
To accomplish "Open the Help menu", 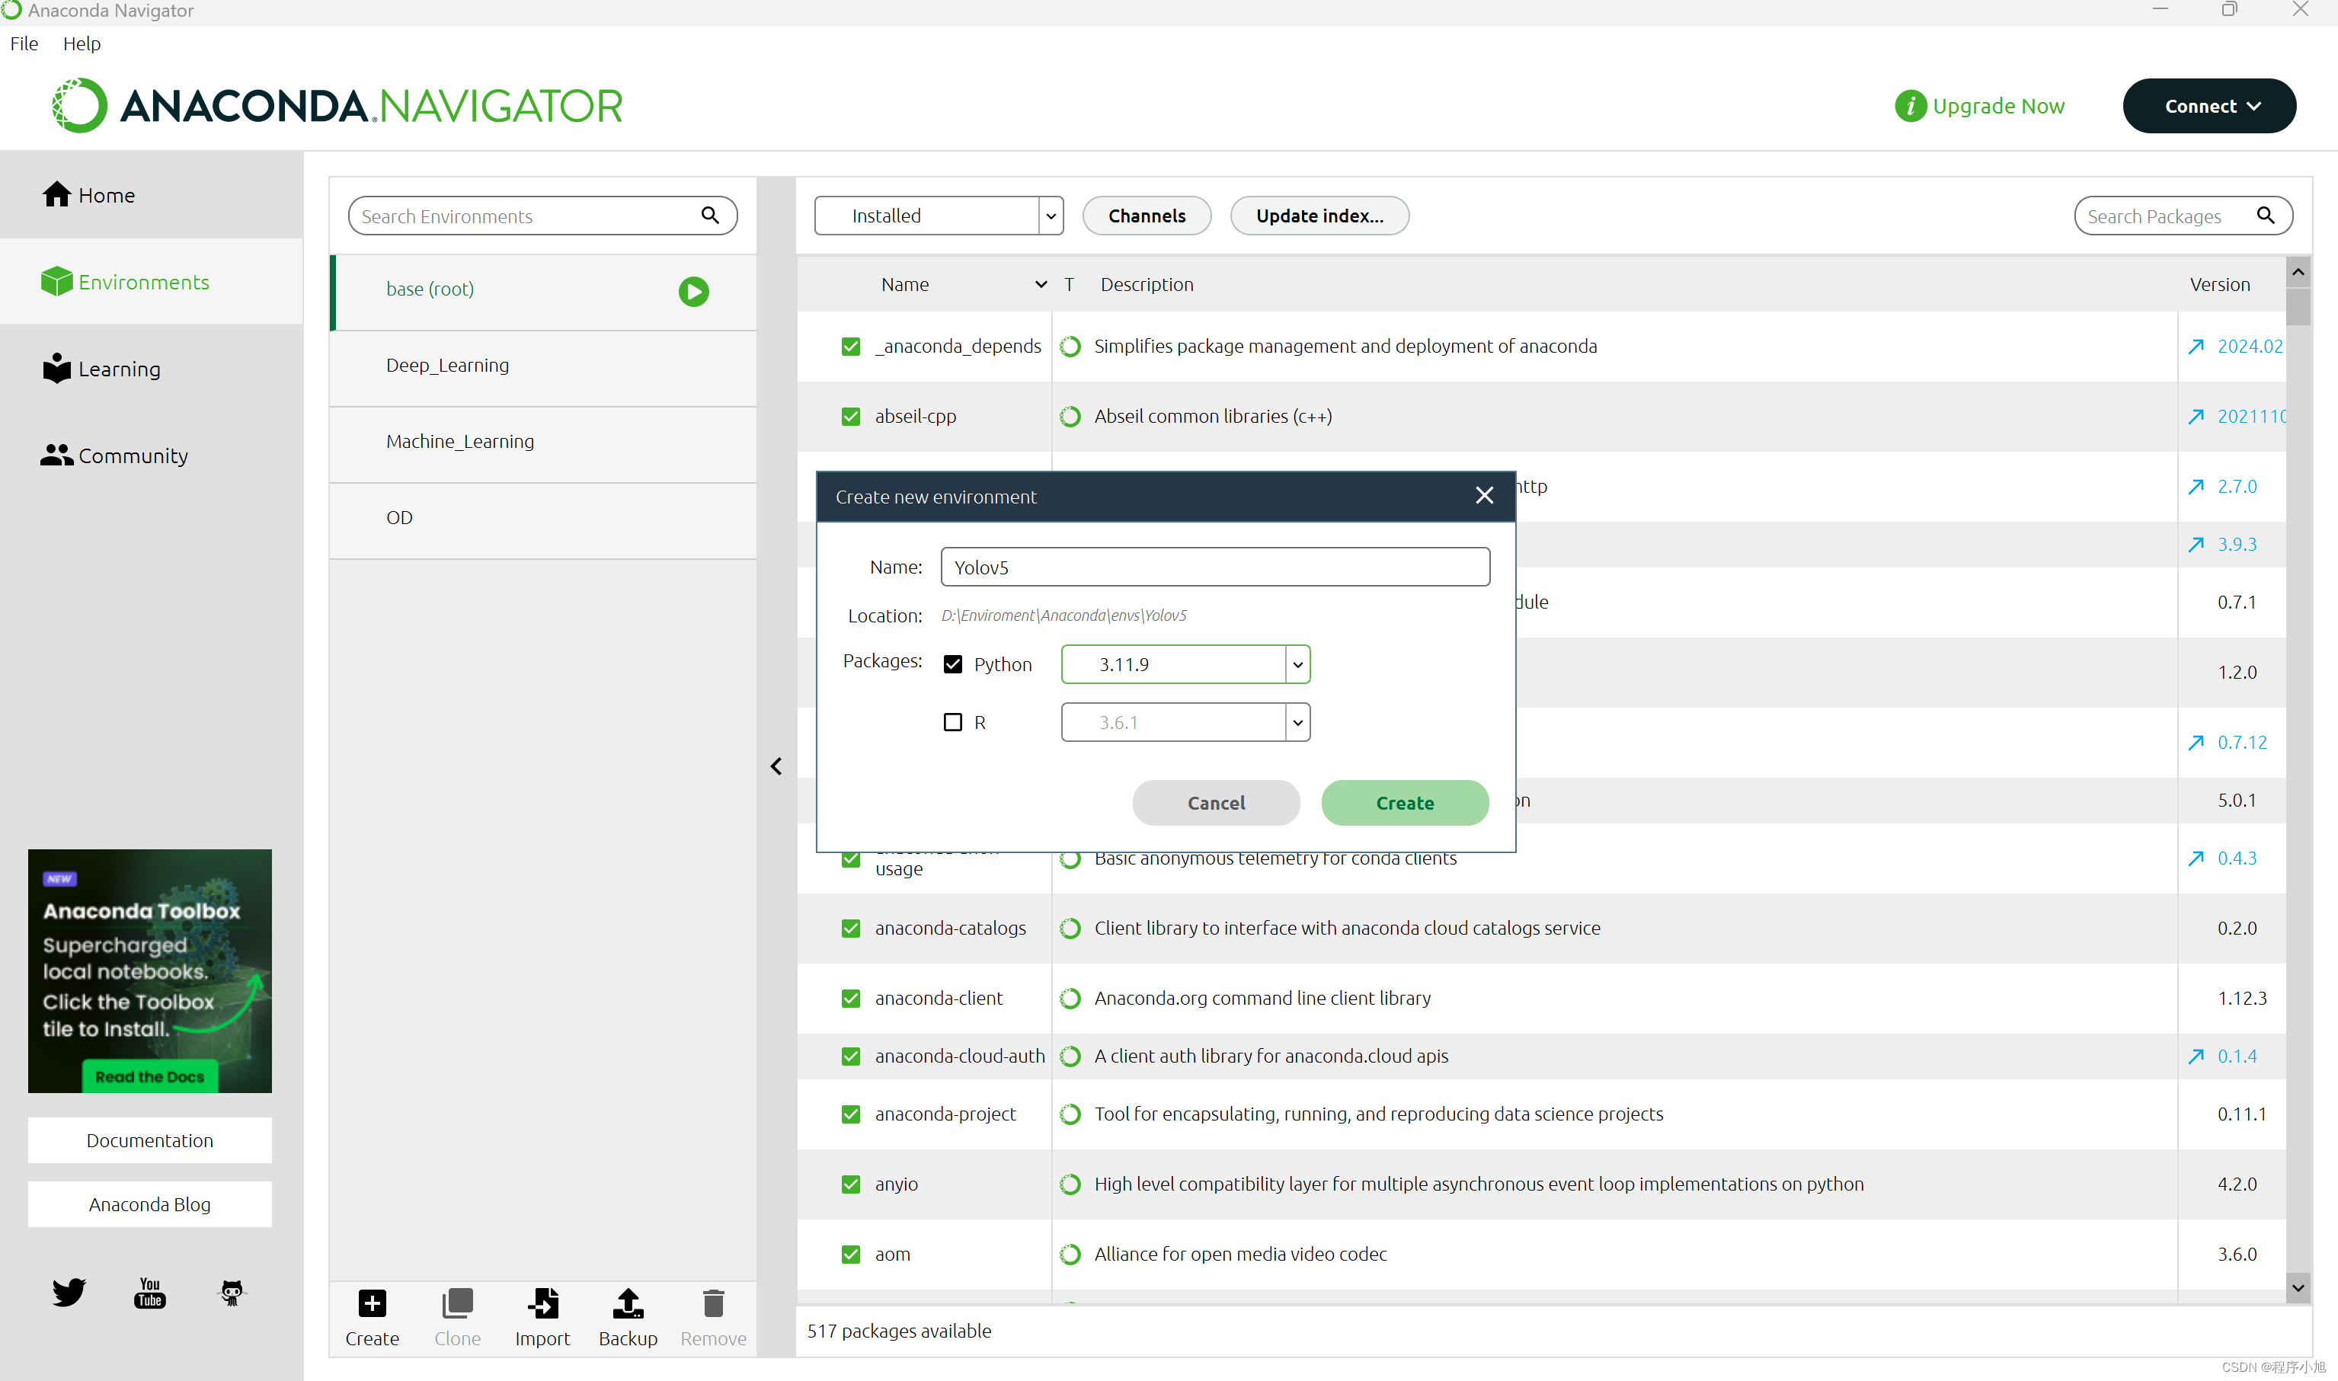I will coord(81,43).
